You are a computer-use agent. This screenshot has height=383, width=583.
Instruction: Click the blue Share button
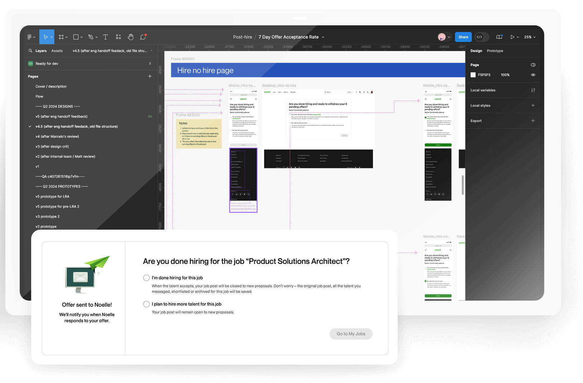(463, 37)
